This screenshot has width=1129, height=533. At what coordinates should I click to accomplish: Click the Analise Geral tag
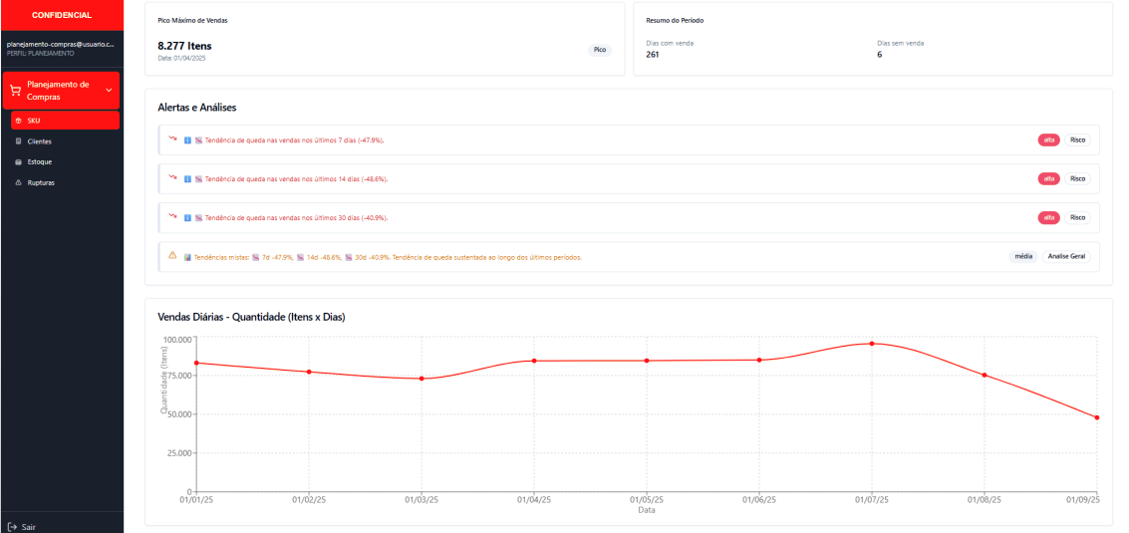1066,256
